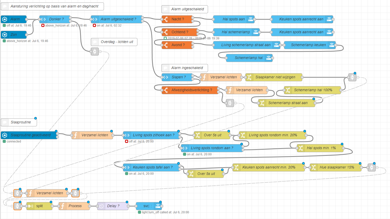Click the state icon on Donker ? node

click(43, 19)
